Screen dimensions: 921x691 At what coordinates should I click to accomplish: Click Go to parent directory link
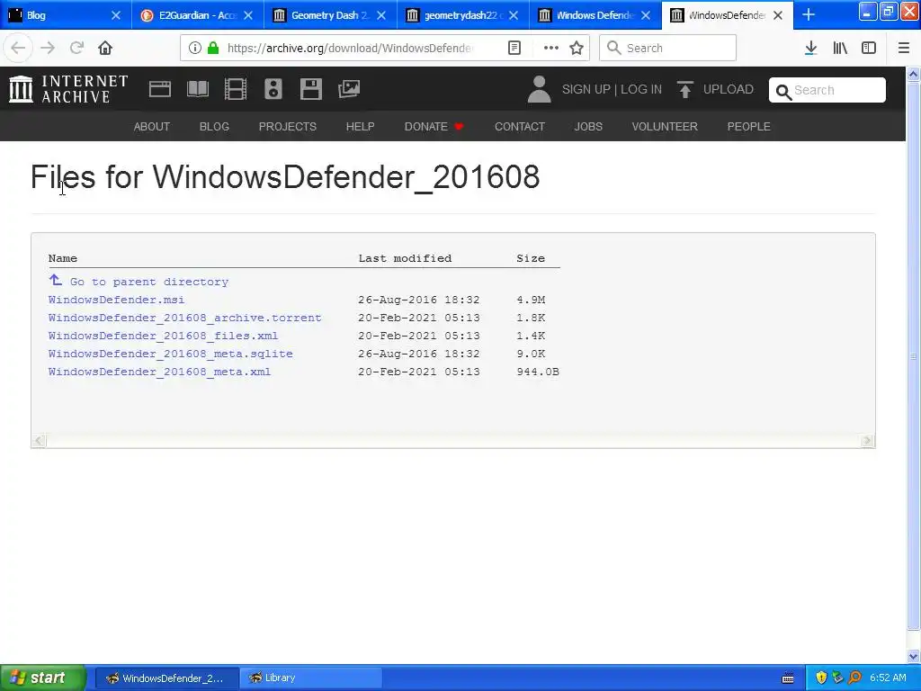click(149, 282)
